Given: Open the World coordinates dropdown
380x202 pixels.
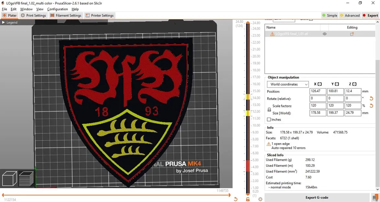Looking at the screenshot, I should pos(288,84).
